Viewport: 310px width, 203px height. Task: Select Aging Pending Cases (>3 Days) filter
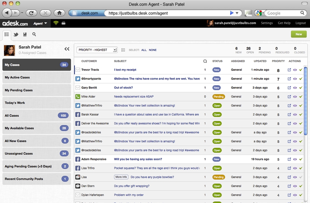click(37, 166)
